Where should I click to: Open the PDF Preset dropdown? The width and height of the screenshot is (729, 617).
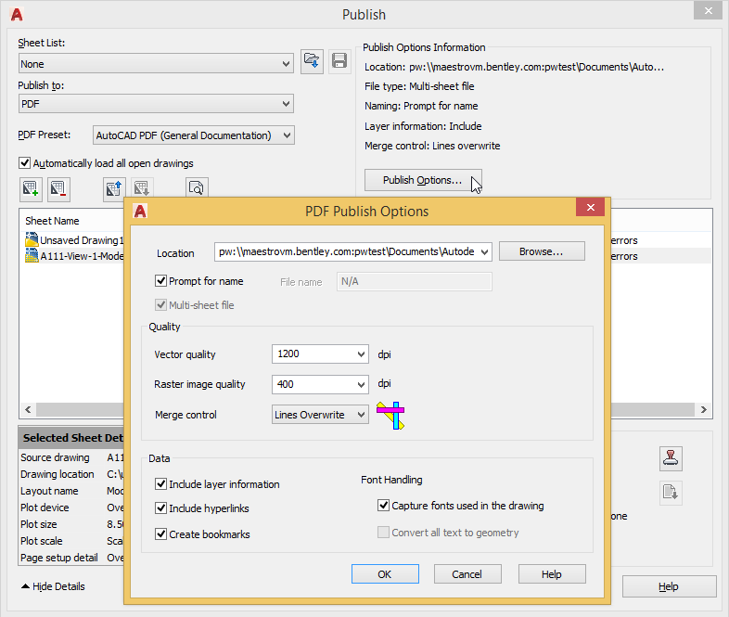tap(287, 135)
